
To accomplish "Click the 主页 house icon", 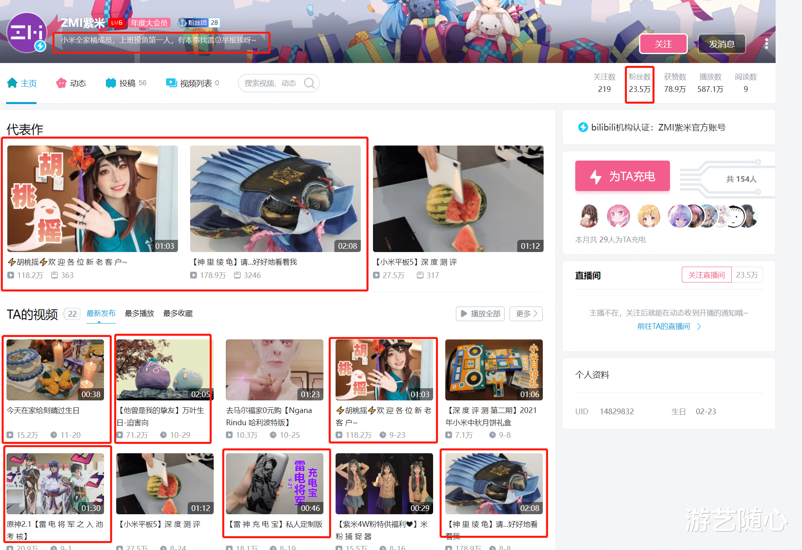I will (x=12, y=83).
